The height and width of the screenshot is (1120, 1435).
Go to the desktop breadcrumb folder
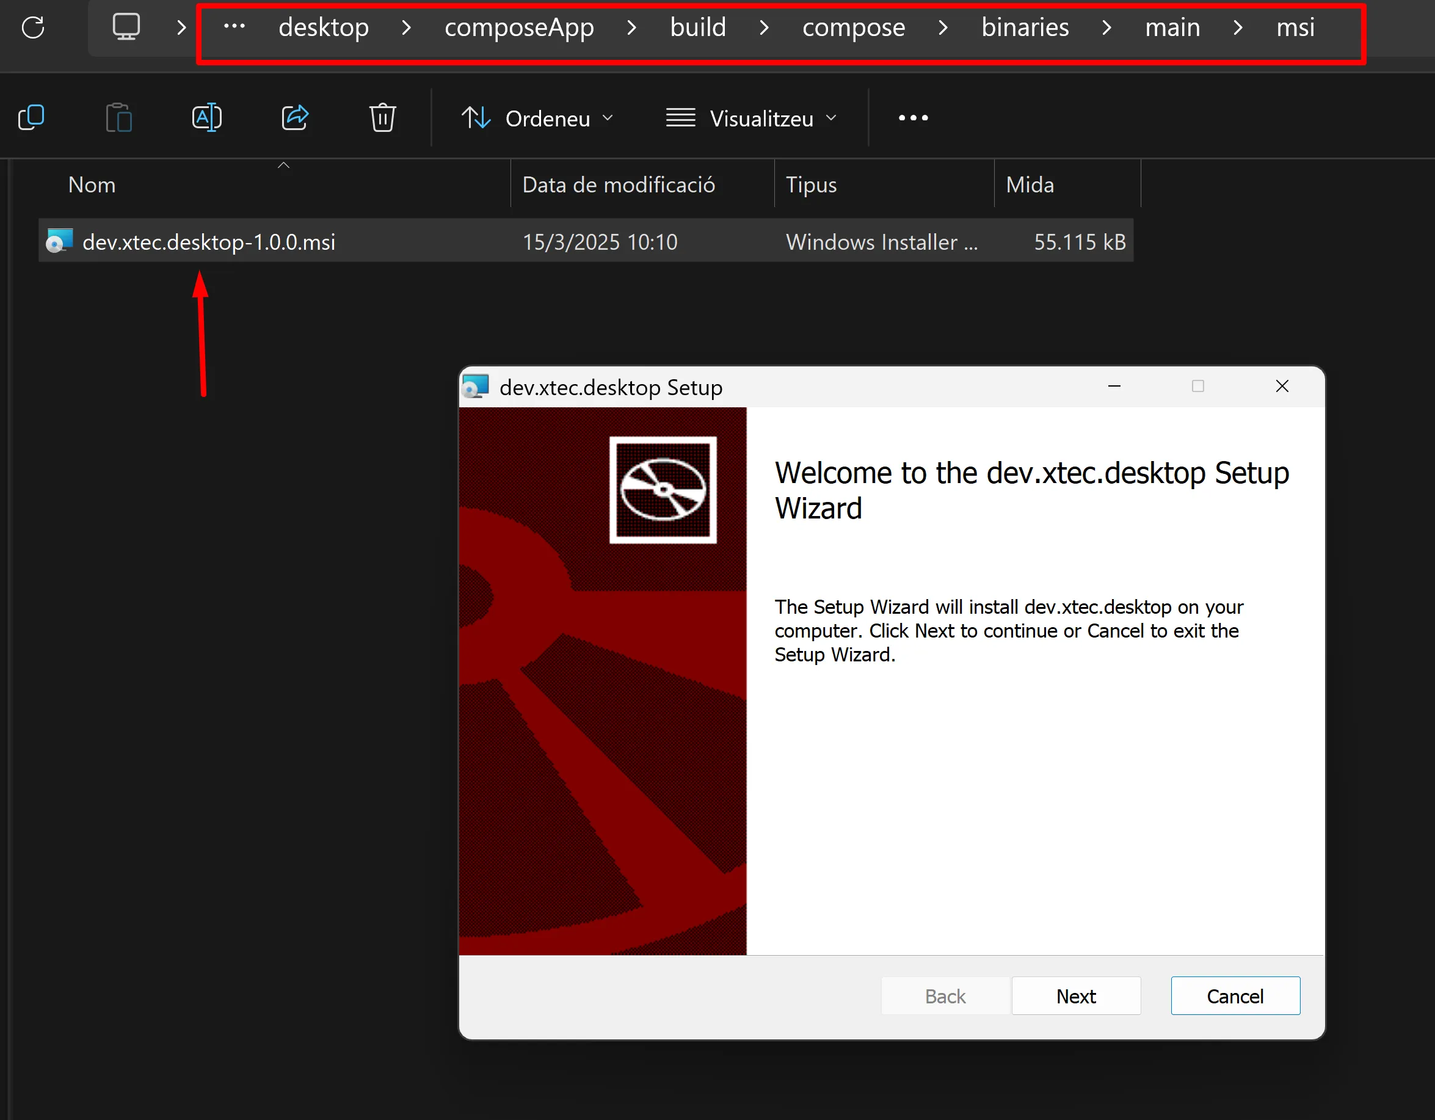pyautogui.click(x=323, y=27)
